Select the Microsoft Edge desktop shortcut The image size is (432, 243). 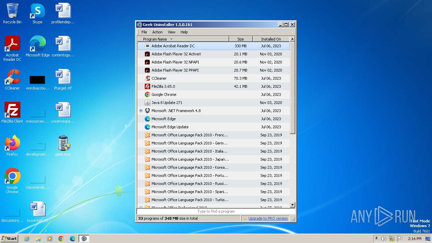[x=37, y=47]
